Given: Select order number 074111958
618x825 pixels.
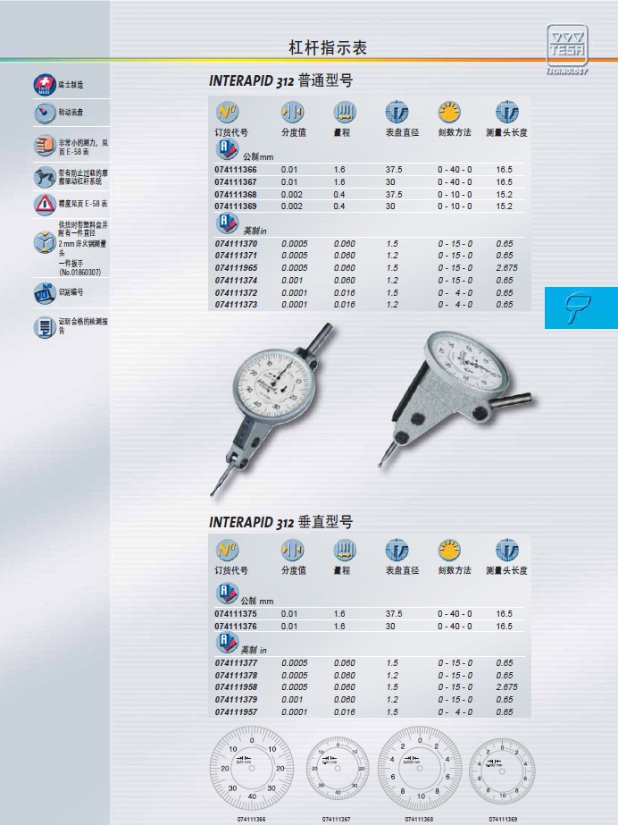Looking at the screenshot, I should (236, 687).
